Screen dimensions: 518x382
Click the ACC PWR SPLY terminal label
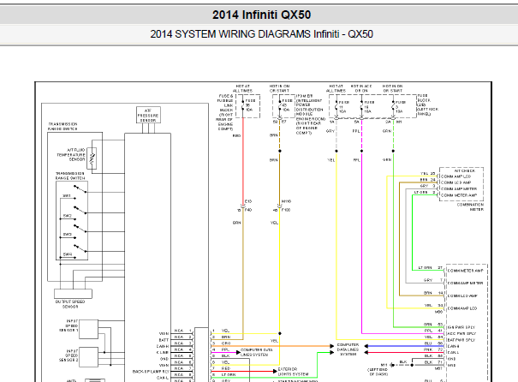pos(461,333)
